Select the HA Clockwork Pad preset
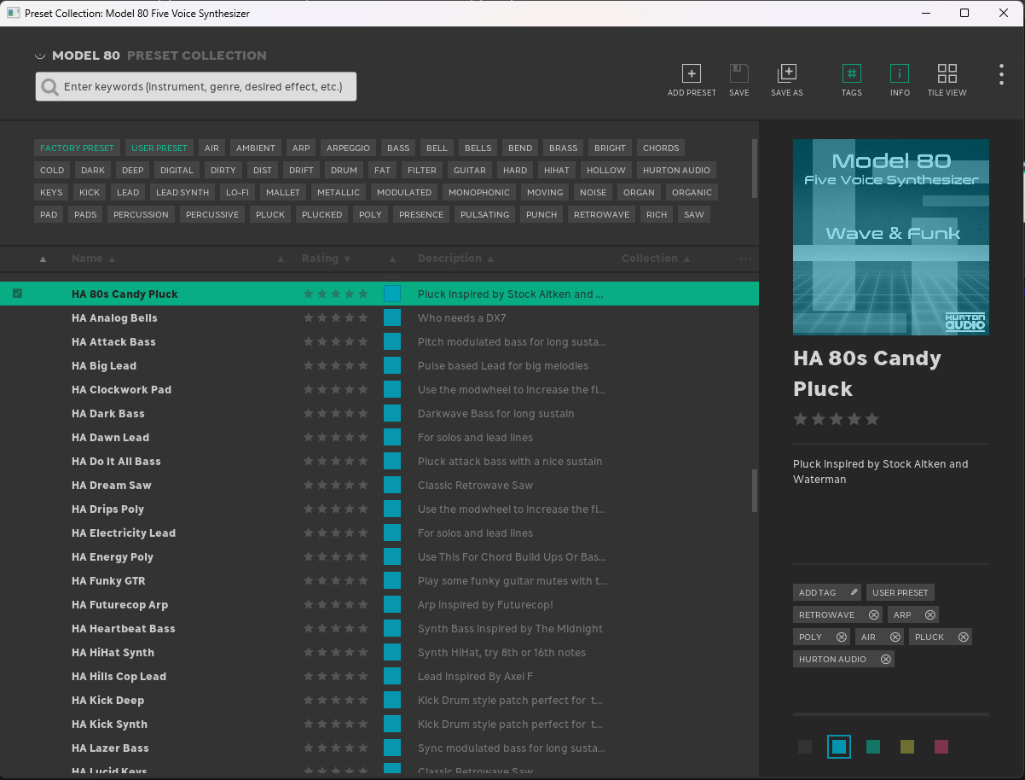1025x780 pixels. (379, 389)
